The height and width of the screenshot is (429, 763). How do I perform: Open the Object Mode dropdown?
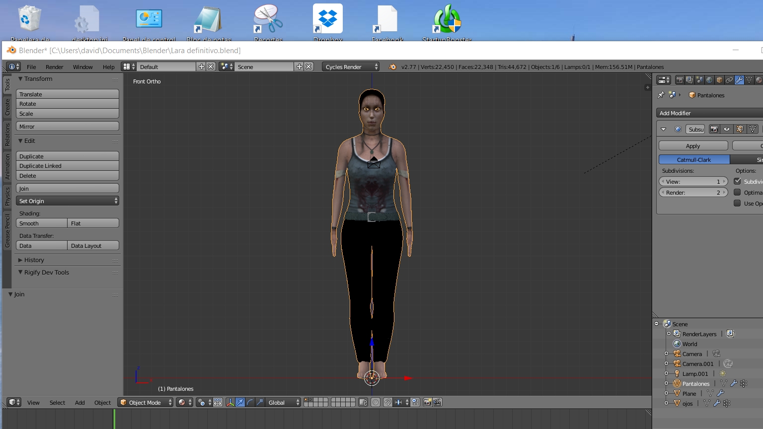click(x=145, y=402)
